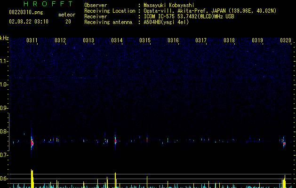The image size is (296, 188).
Task: Click the 0314 time marker
Action: (117, 40)
